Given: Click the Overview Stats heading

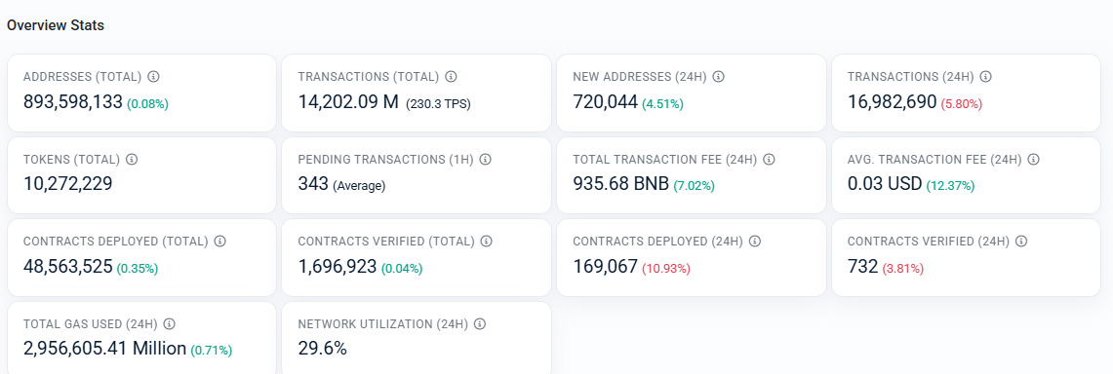Looking at the screenshot, I should tap(56, 25).
